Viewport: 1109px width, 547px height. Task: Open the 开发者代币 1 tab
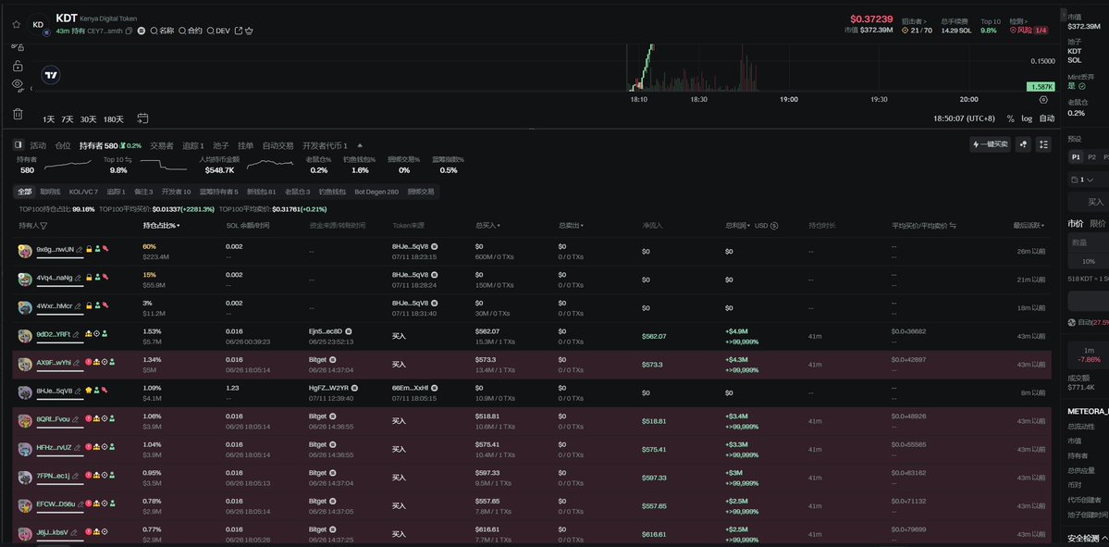click(325, 145)
